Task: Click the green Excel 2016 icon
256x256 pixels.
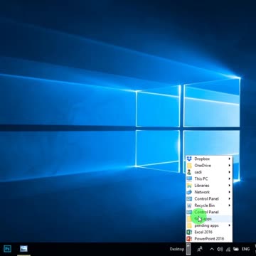Action: (x=189, y=232)
